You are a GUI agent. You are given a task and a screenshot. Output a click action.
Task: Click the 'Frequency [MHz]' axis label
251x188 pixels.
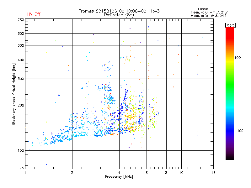(119, 177)
